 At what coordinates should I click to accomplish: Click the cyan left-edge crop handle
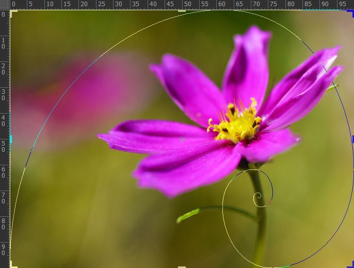[11, 139]
